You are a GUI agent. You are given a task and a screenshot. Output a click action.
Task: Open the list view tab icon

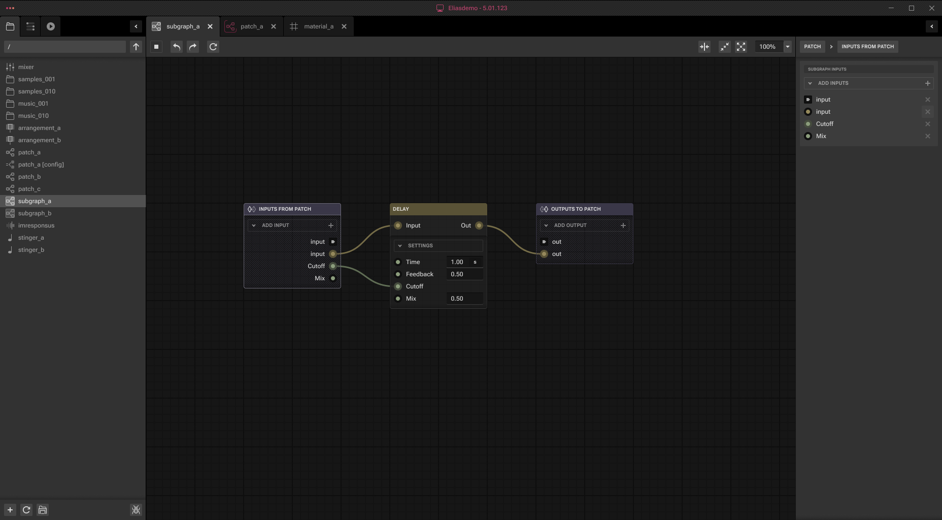(x=30, y=26)
